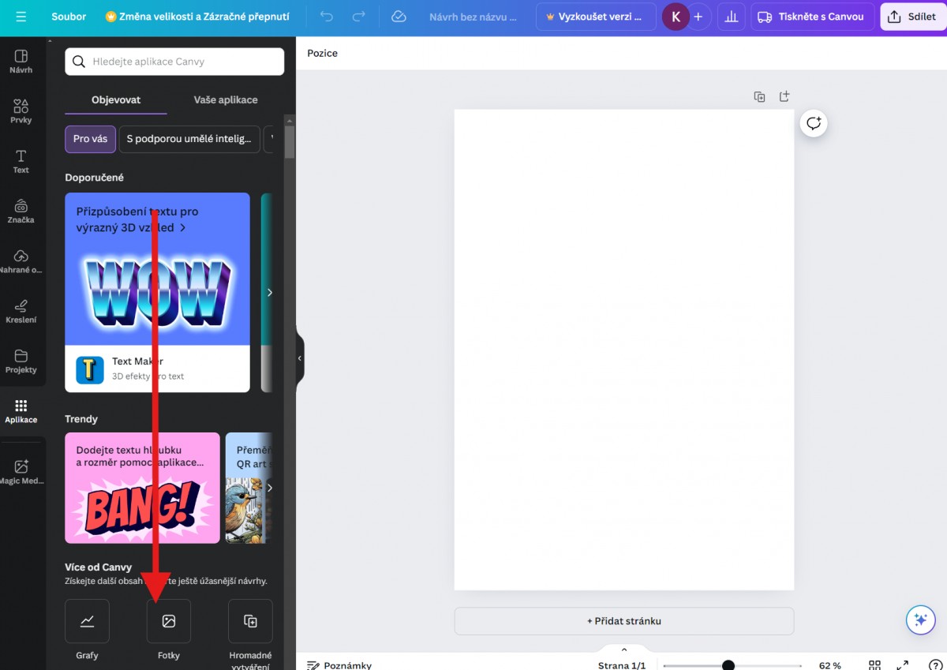Open the Poznámky notes
This screenshot has height=670, width=947.
[339, 665]
